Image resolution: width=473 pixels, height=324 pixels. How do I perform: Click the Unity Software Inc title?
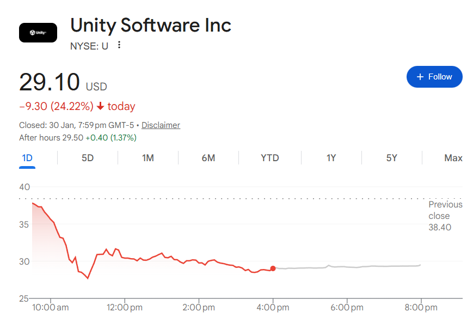click(x=151, y=26)
